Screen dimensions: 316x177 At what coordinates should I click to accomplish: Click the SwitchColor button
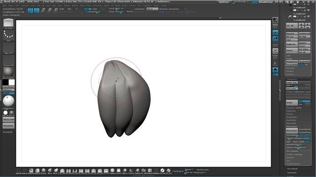(x=8, y=87)
